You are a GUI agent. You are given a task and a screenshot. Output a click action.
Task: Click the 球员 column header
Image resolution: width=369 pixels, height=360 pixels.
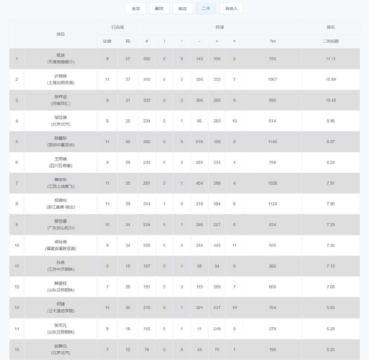pyautogui.click(x=61, y=34)
